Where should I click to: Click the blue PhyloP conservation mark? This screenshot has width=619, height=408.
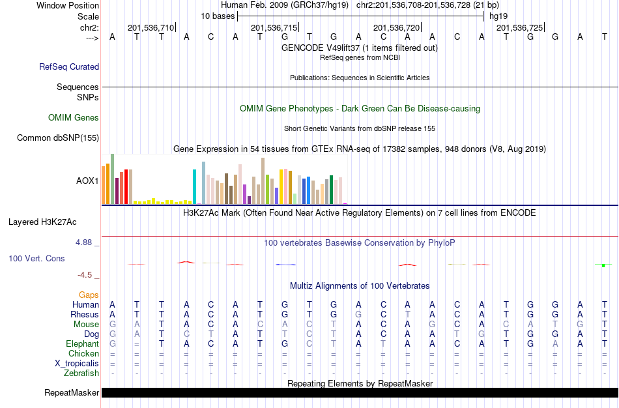pyautogui.click(x=285, y=264)
